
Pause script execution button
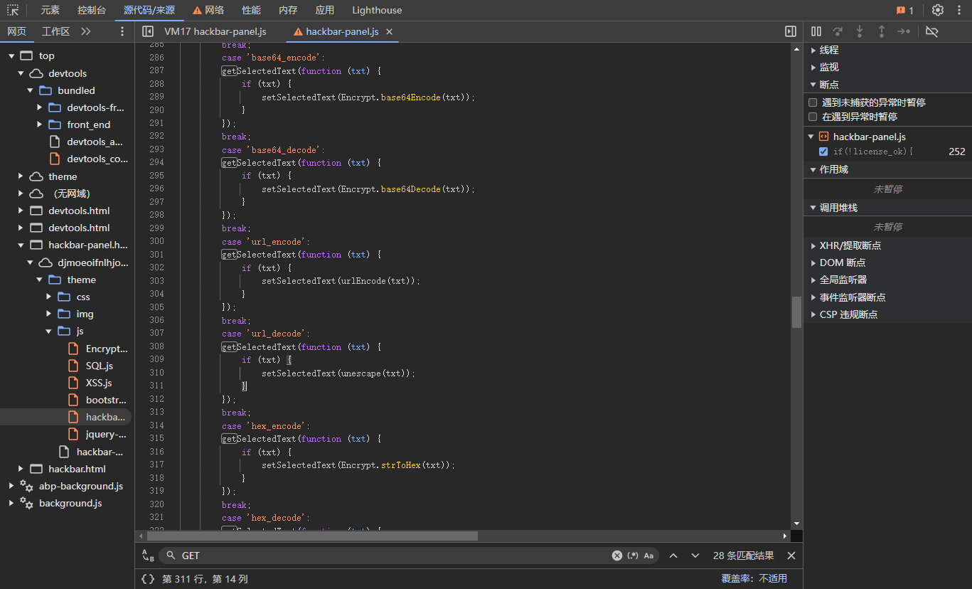click(x=816, y=31)
